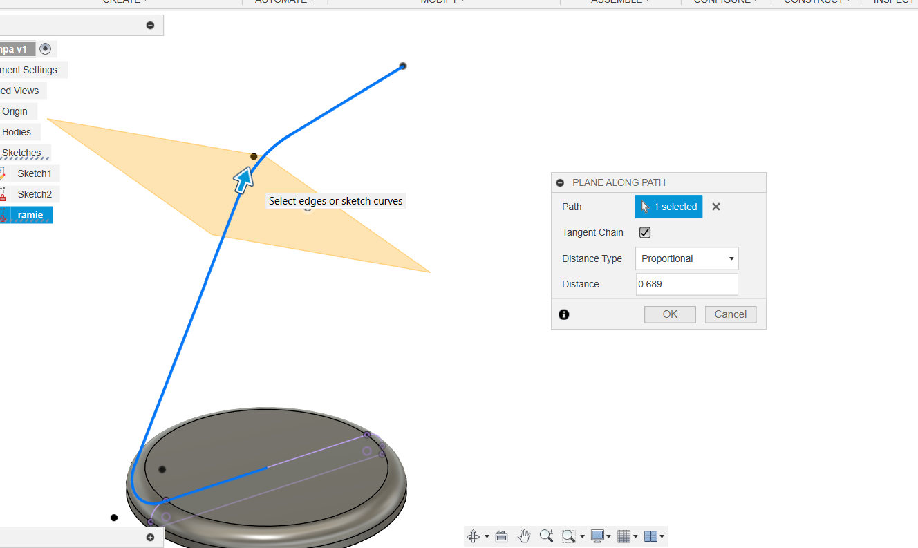This screenshot has height=548, width=918.
Task: Open the Display Settings dropdown arrow
Action: click(608, 537)
